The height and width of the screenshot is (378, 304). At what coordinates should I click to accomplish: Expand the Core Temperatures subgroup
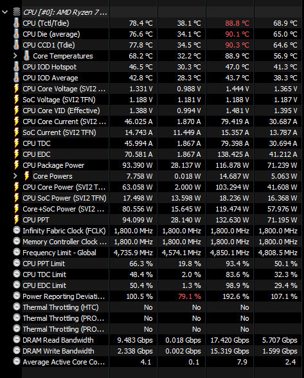tap(15, 56)
